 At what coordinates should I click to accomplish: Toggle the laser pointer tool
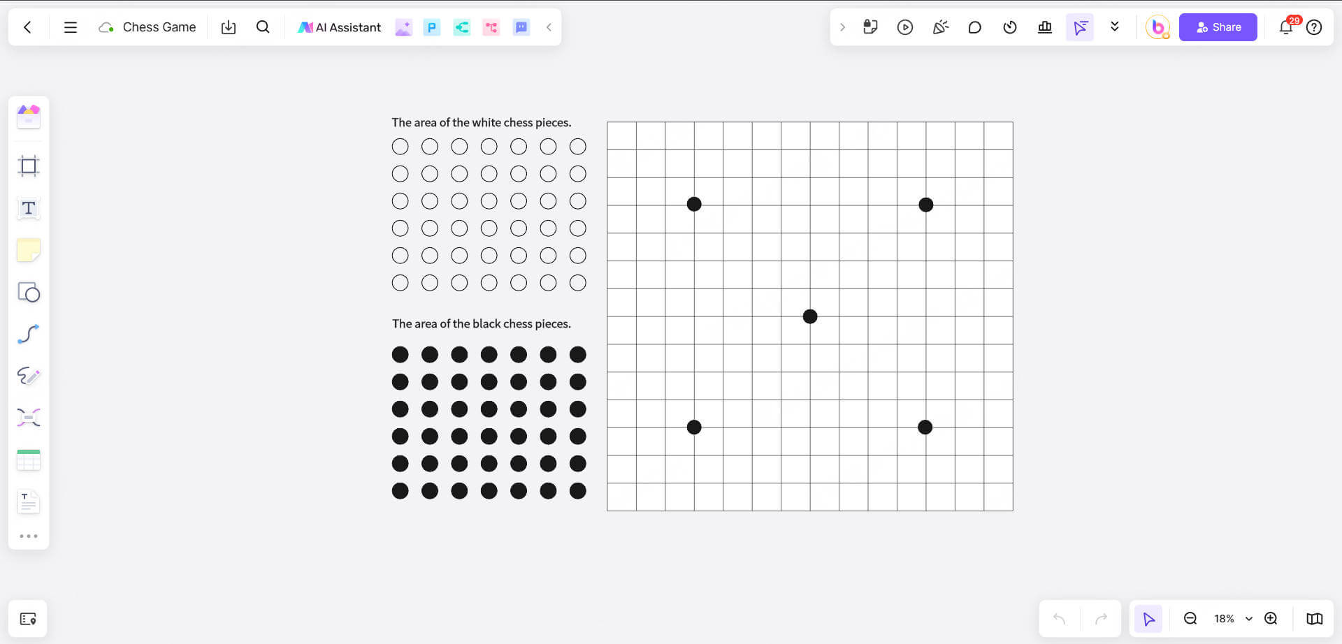tap(1080, 27)
